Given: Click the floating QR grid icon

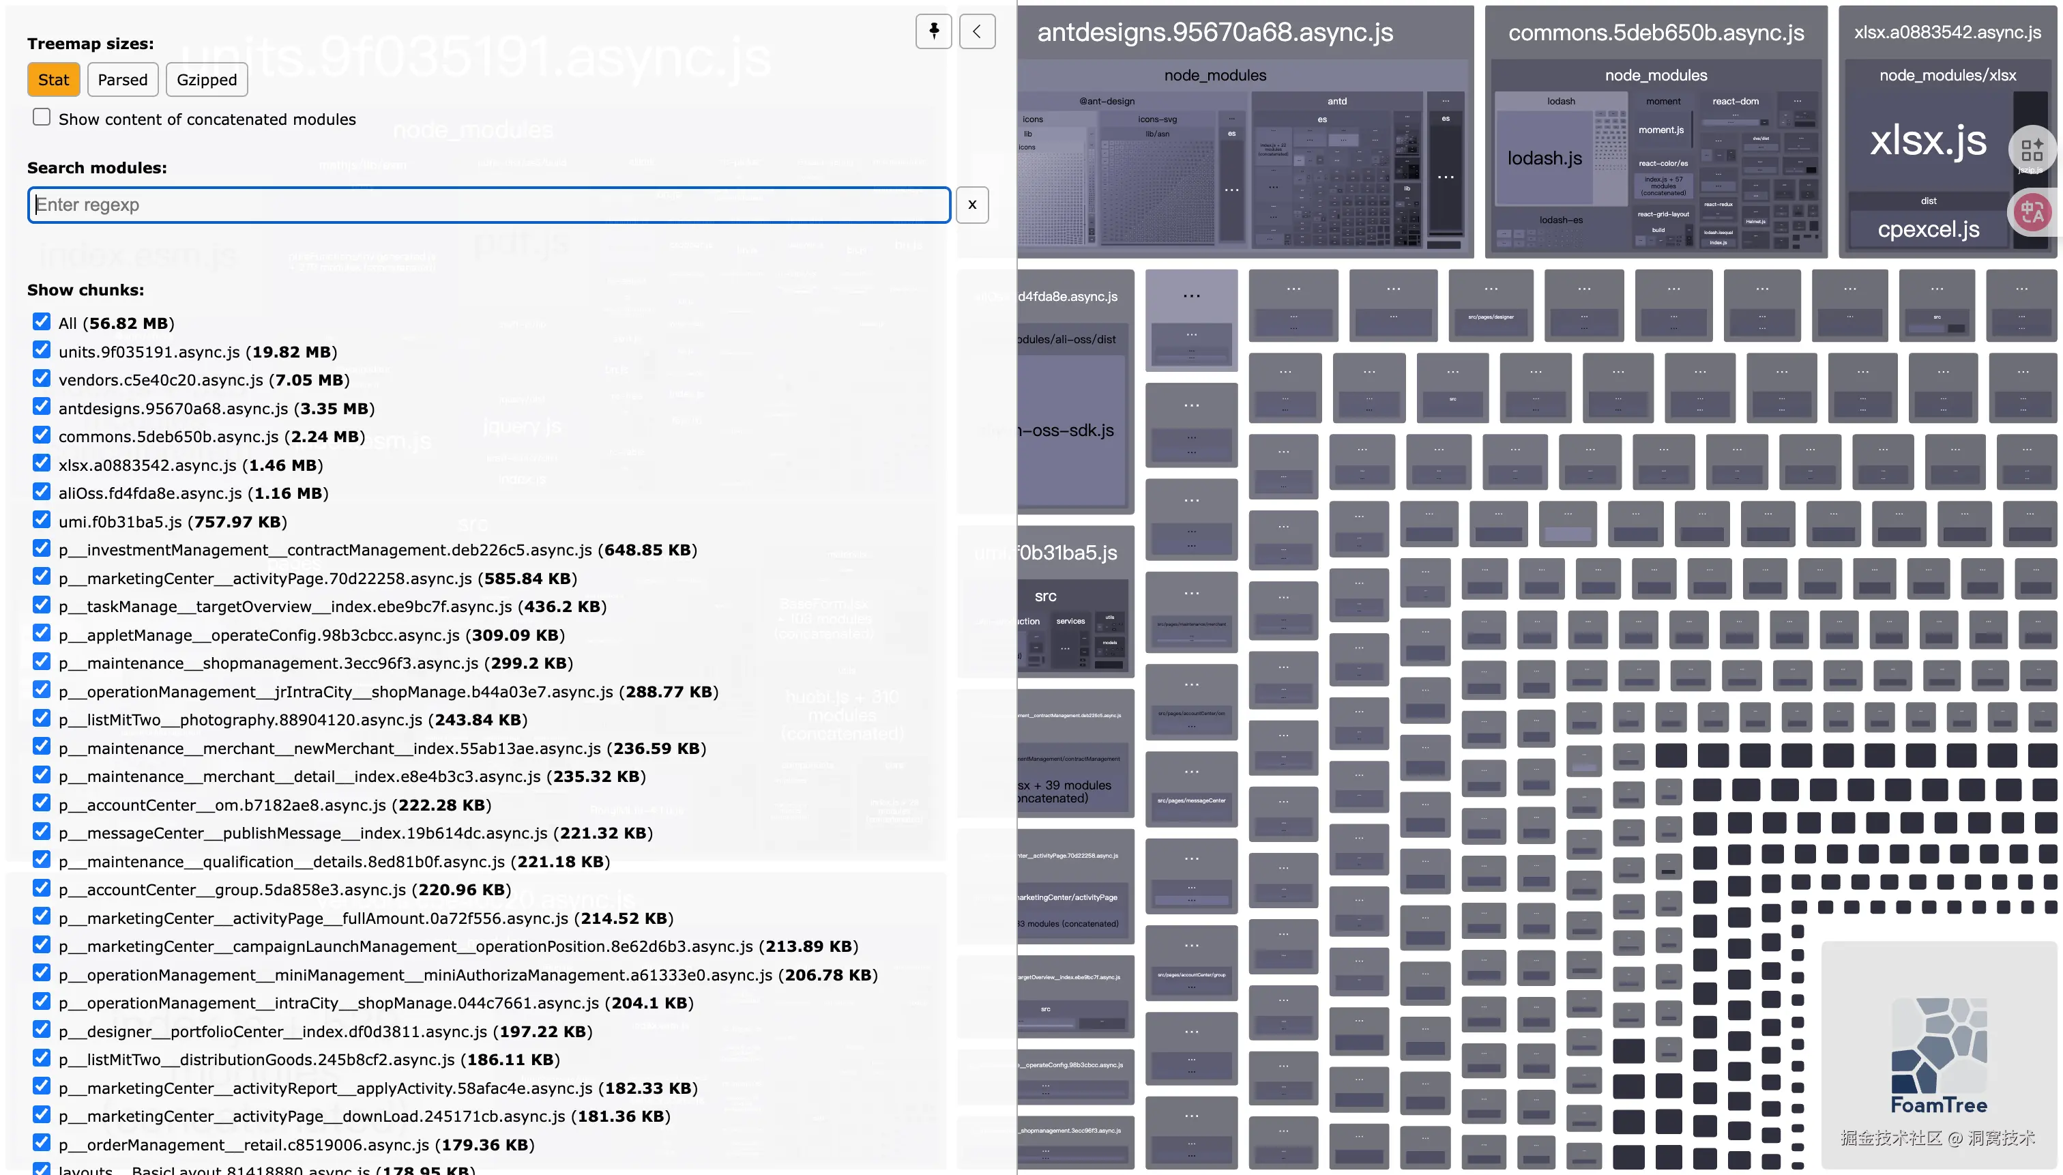Looking at the screenshot, I should click(2032, 150).
